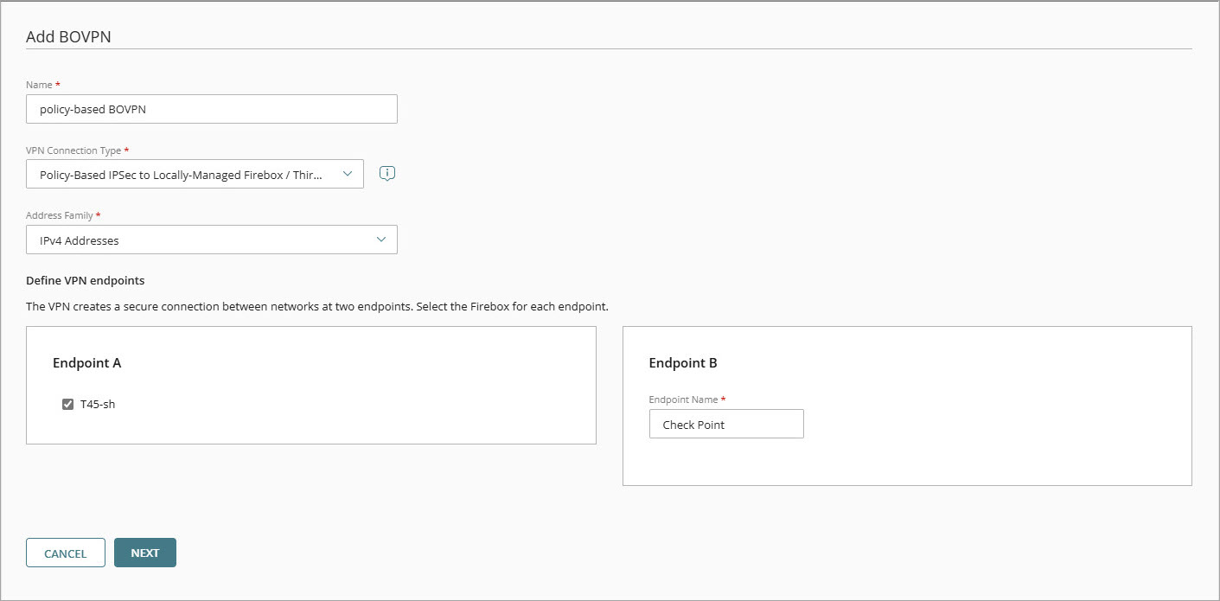The image size is (1220, 601).
Task: Select the Endpoint A panel
Action: [311, 385]
